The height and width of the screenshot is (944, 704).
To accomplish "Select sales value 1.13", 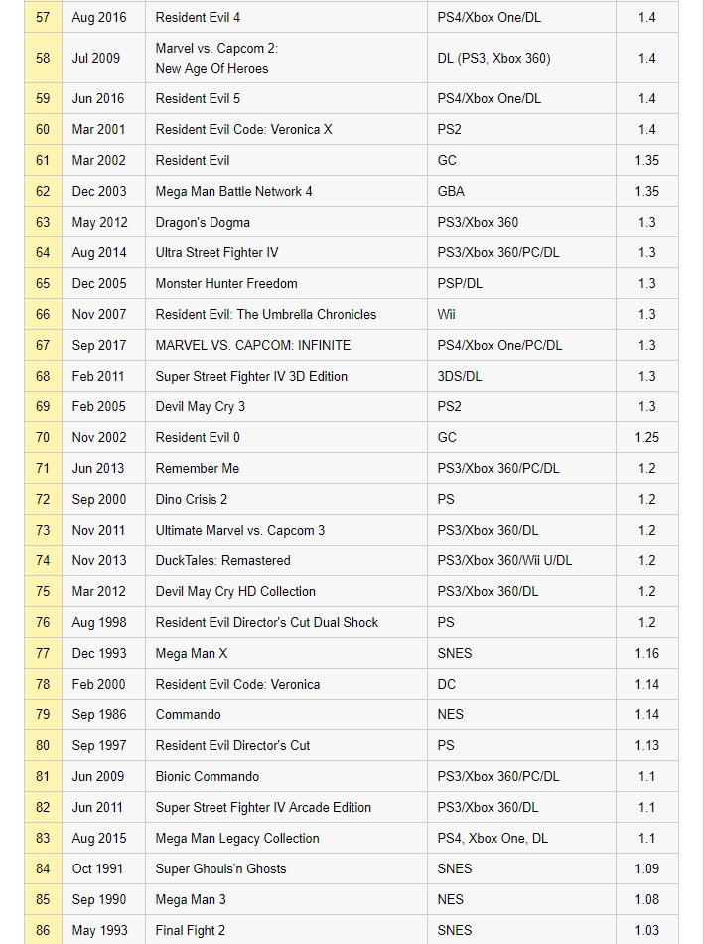I will [x=646, y=745].
